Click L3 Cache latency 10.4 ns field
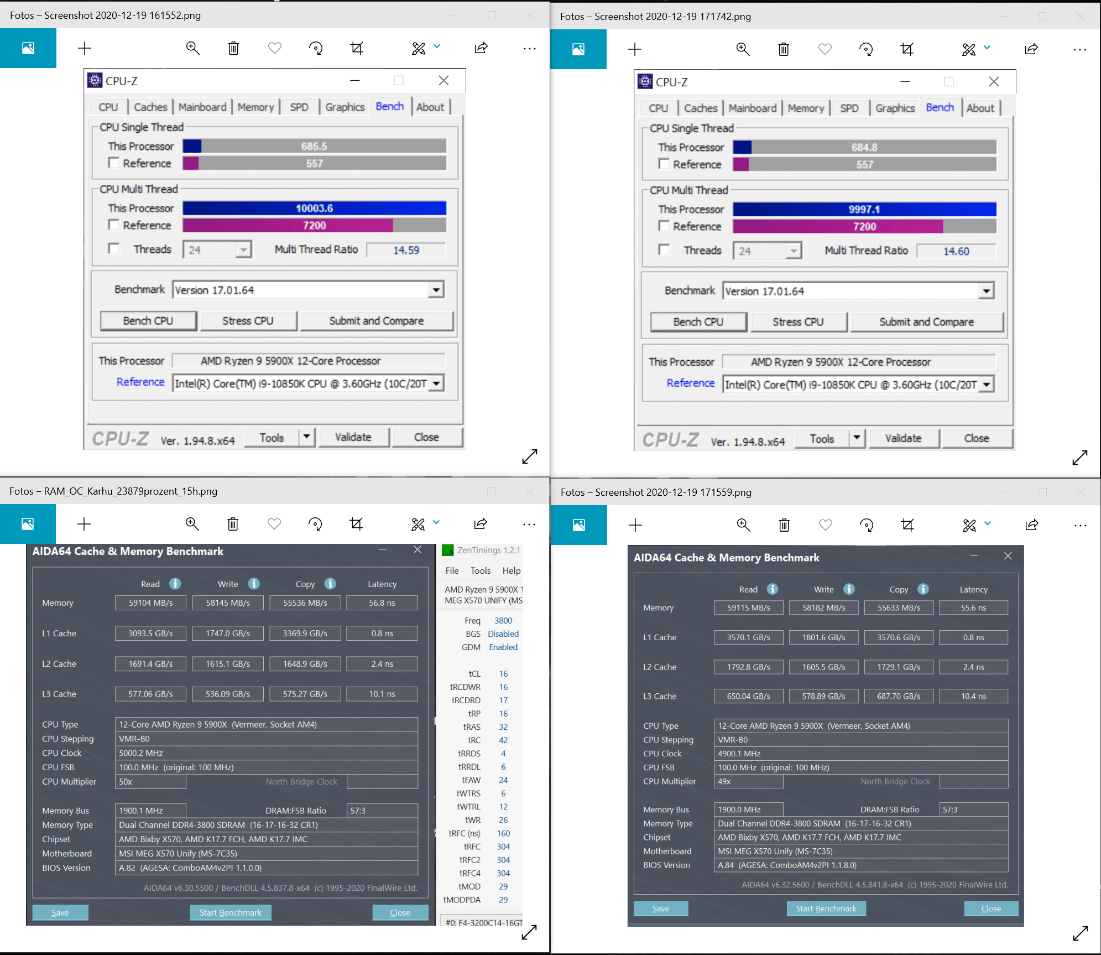This screenshot has height=955, width=1101. coord(974,696)
